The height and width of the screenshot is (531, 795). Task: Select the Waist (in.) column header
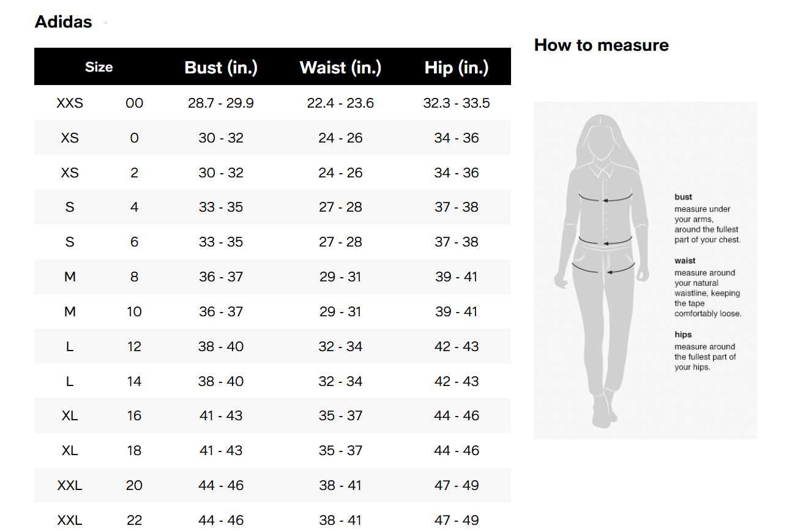(340, 67)
